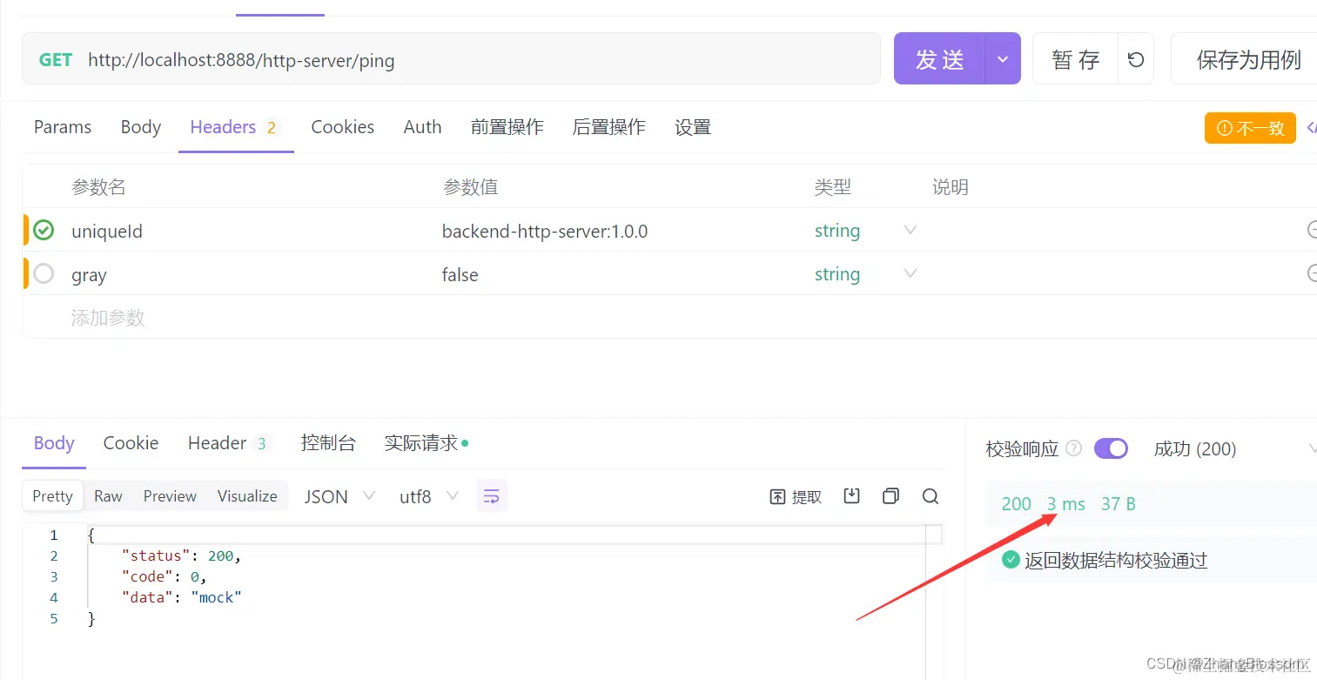The height and width of the screenshot is (680, 1317).
Task: Select the Raw view mode
Action: pyautogui.click(x=108, y=495)
